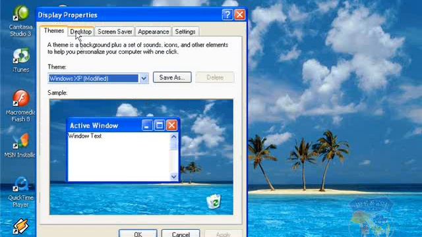Click the Save As... button
This screenshot has height=237, width=422.
pos(172,78)
